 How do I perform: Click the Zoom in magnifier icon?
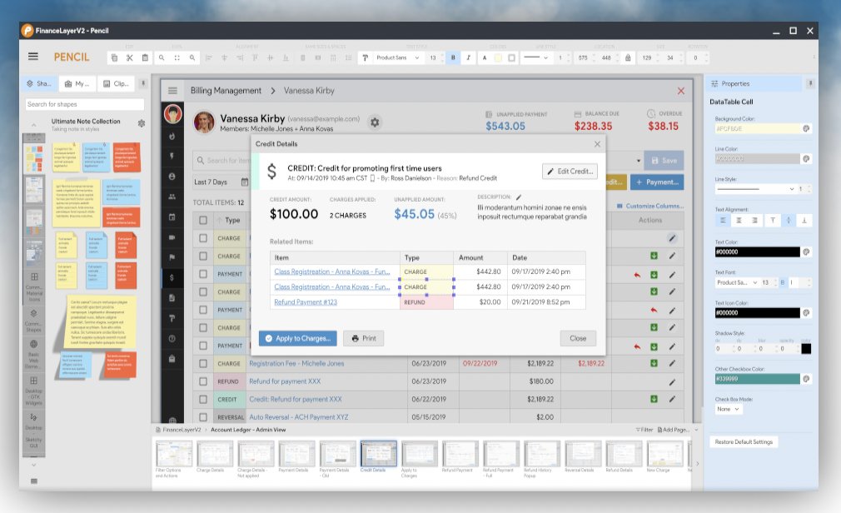click(192, 57)
